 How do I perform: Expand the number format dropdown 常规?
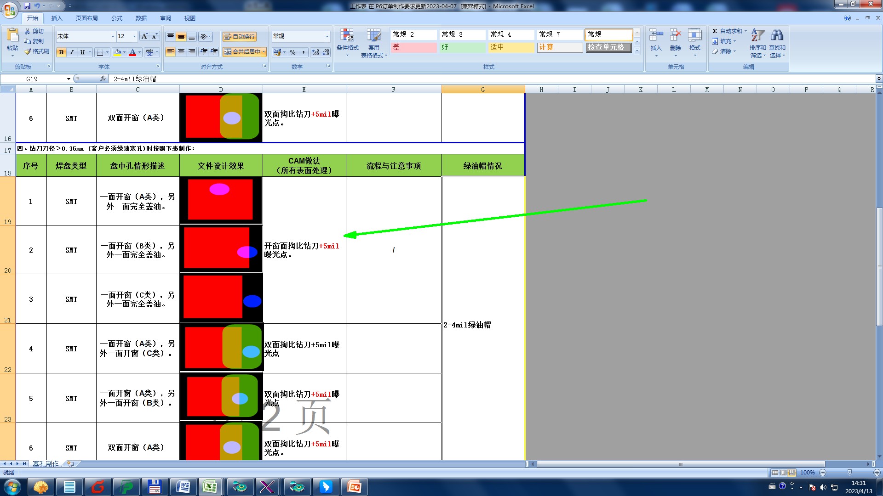[x=327, y=36]
